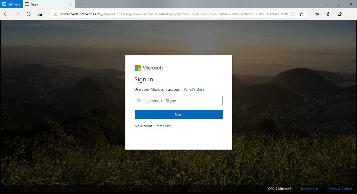This screenshot has height=194, width=357.
Task: Go back to the previous page
Action: click(x=6, y=14)
